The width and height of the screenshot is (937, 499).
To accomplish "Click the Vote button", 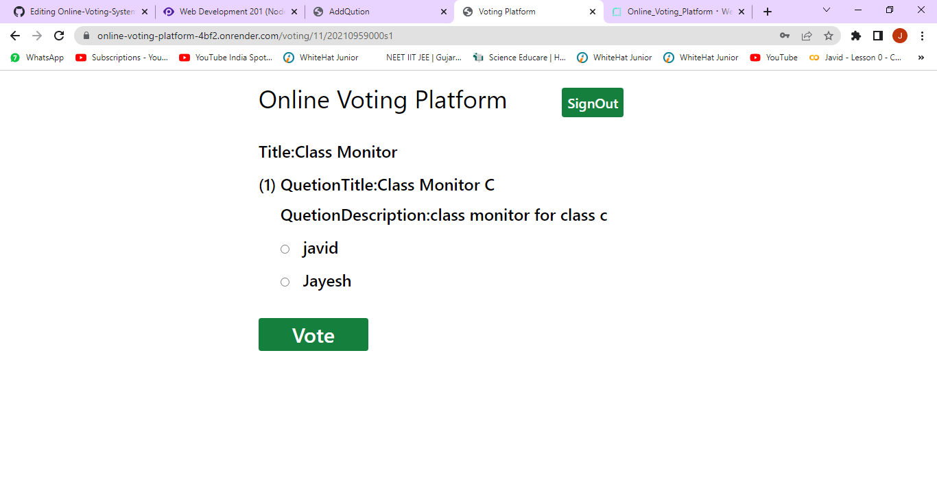I will click(313, 334).
